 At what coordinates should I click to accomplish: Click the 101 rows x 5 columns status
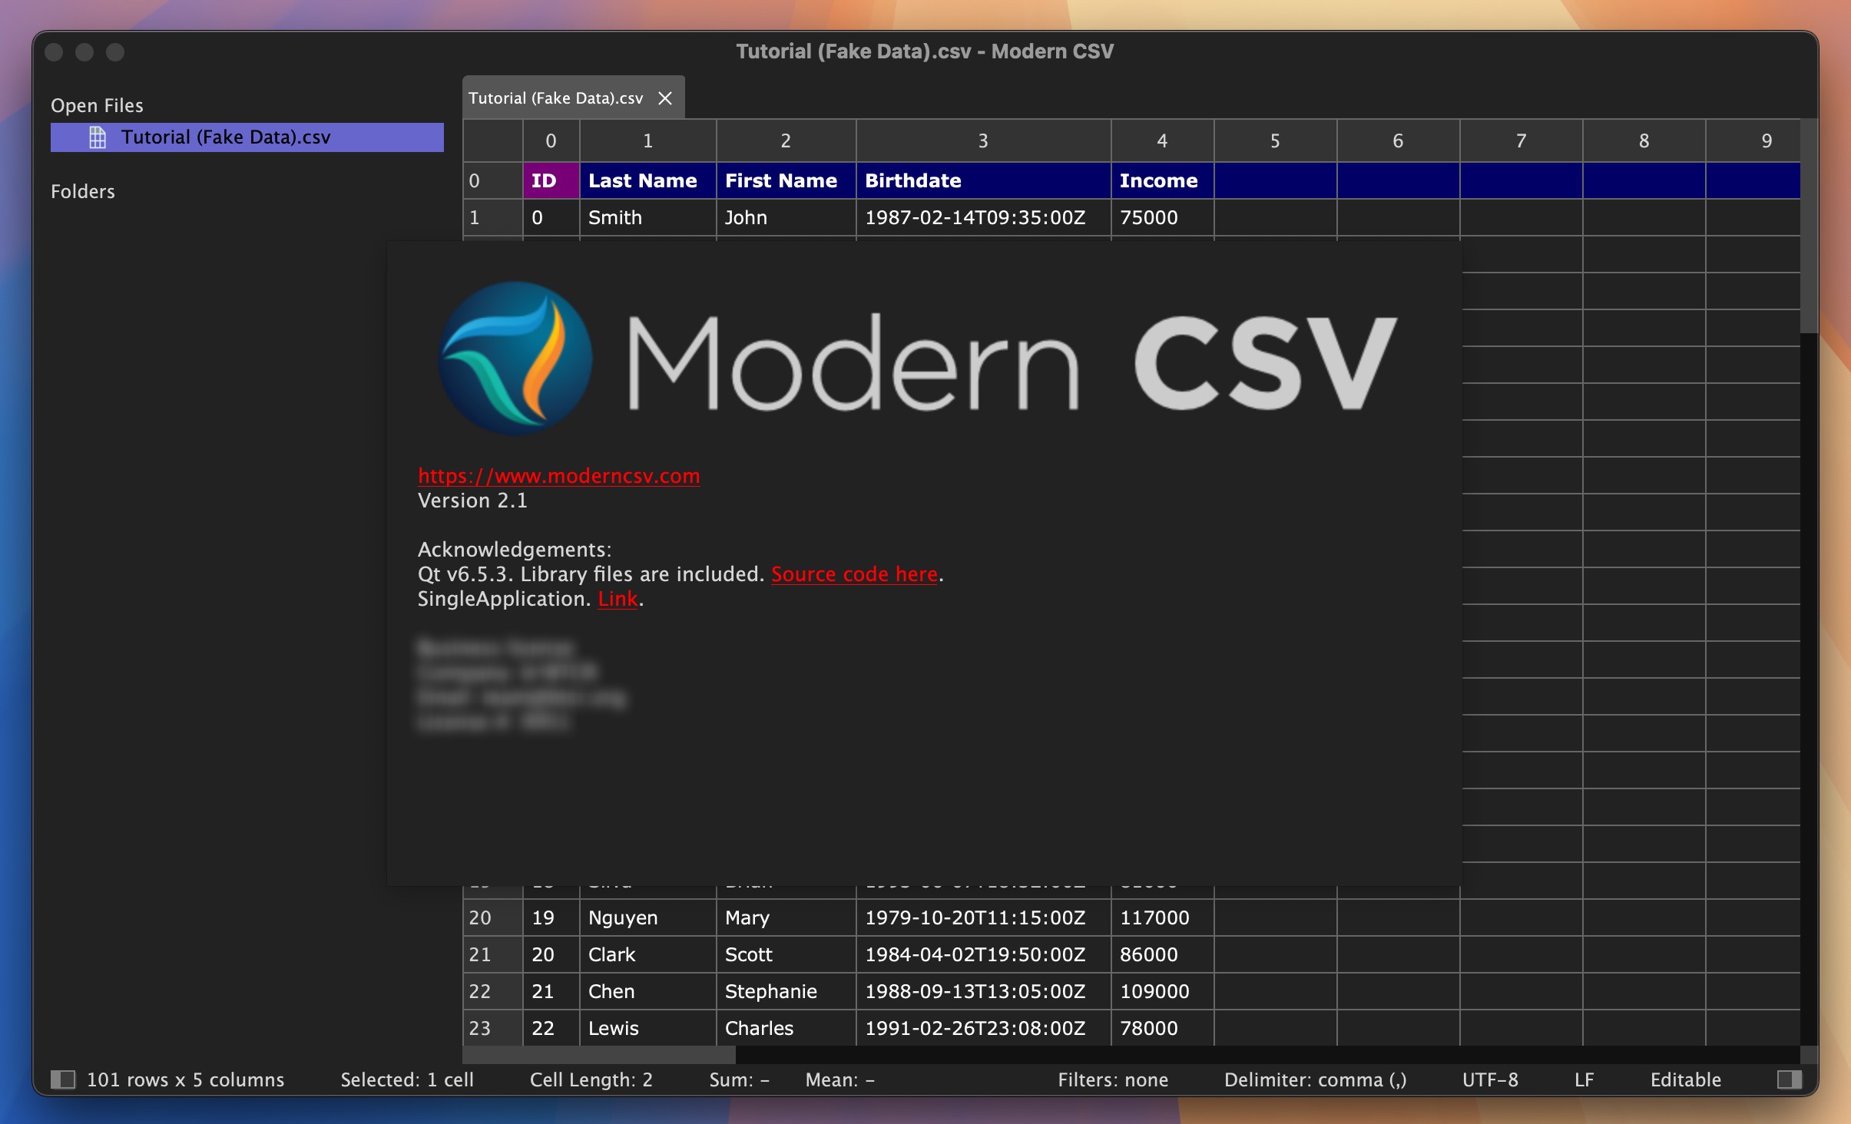coord(185,1079)
